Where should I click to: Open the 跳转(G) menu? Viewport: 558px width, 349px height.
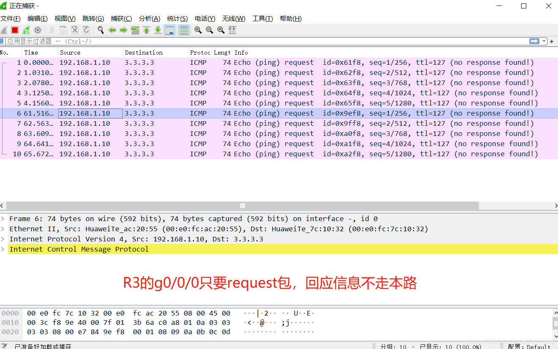[x=93, y=19]
